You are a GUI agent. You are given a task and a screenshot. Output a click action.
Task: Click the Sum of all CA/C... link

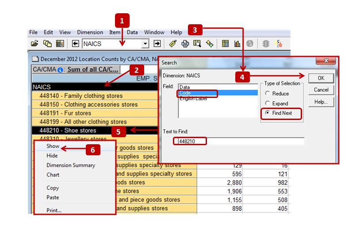pyautogui.click(x=92, y=69)
